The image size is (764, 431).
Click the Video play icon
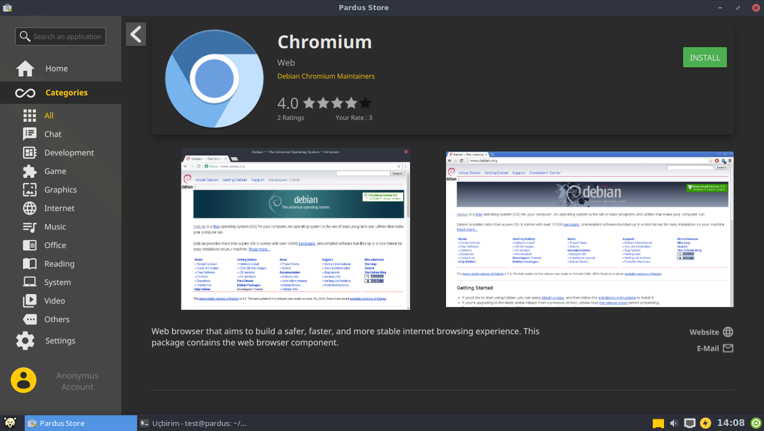(30, 301)
